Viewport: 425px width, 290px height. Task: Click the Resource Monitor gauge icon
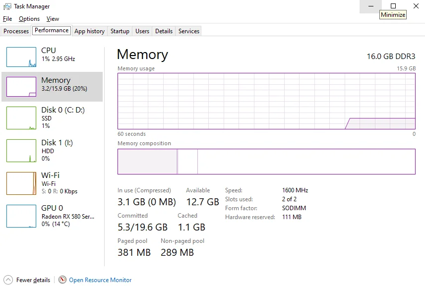click(x=62, y=280)
